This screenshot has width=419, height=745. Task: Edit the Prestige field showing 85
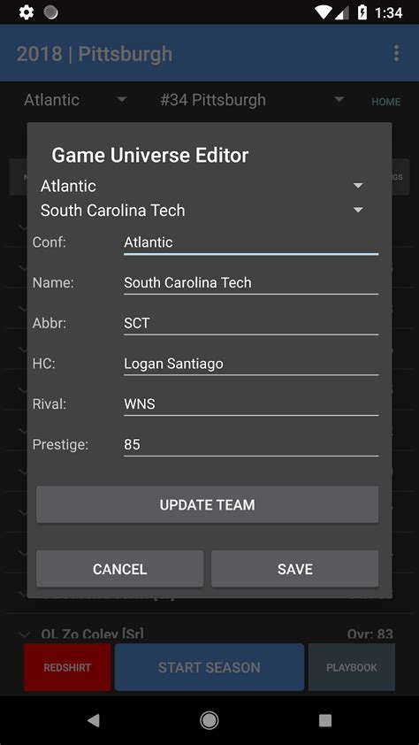(251, 445)
